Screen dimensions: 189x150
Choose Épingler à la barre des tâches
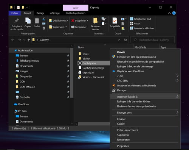tap(145, 102)
